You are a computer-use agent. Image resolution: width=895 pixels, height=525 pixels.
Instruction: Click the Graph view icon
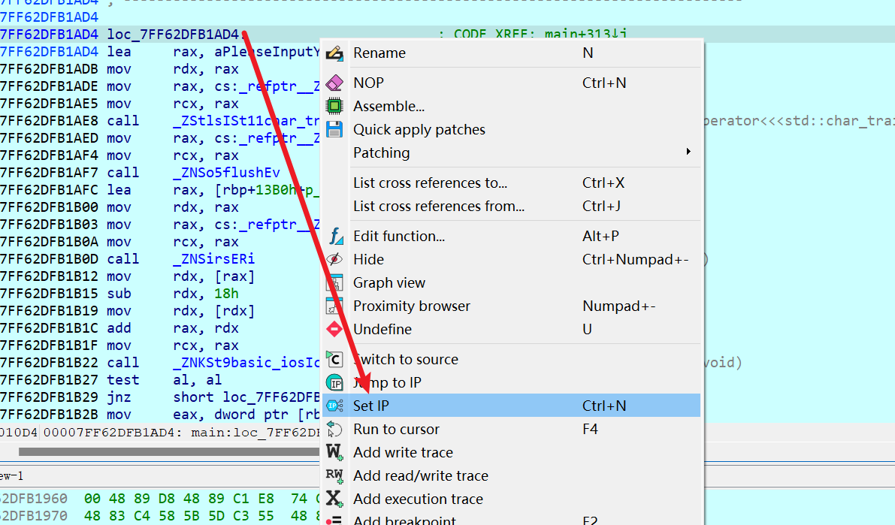tap(334, 282)
